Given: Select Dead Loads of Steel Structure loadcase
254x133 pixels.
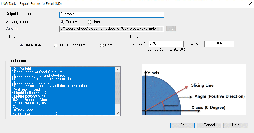Looking at the screenshot, I should [x=36, y=72].
